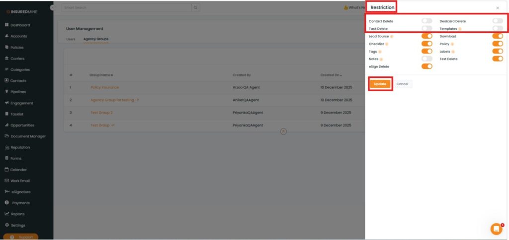Image resolution: width=509 pixels, height=240 pixels.
Task: Turn on the Dealcard Delete toggle
Action: point(497,21)
